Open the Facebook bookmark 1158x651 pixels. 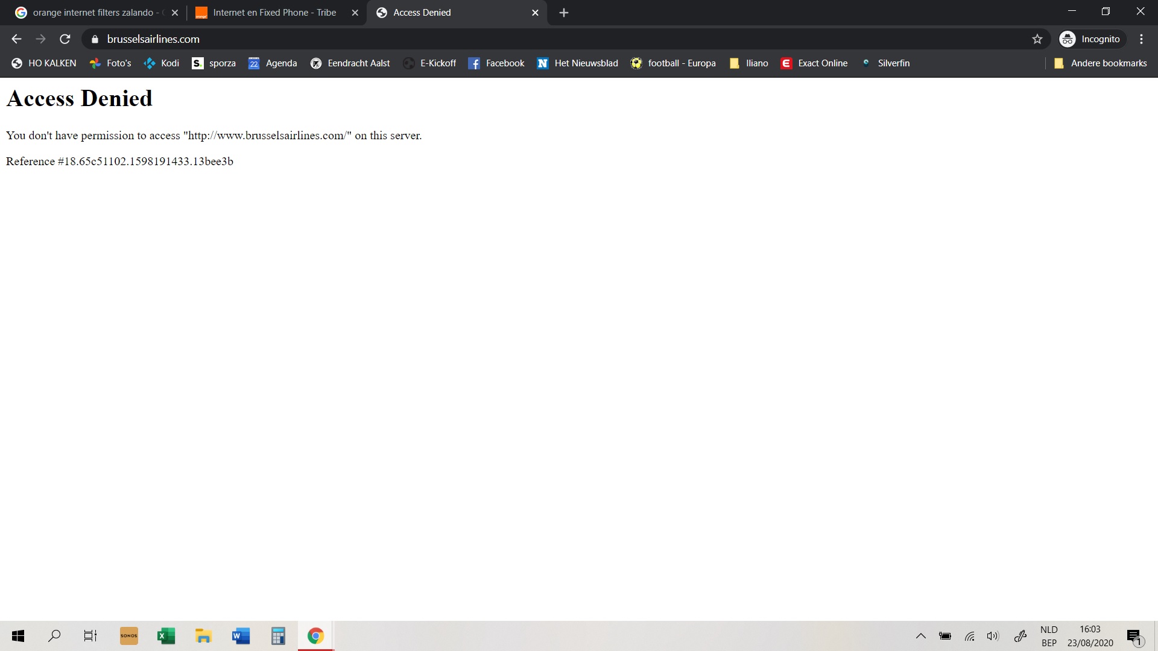496,63
